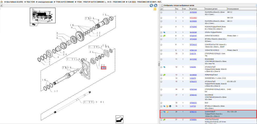Open part number 84199556 link
Screen dimensions: 257x124
(x=193, y=75)
